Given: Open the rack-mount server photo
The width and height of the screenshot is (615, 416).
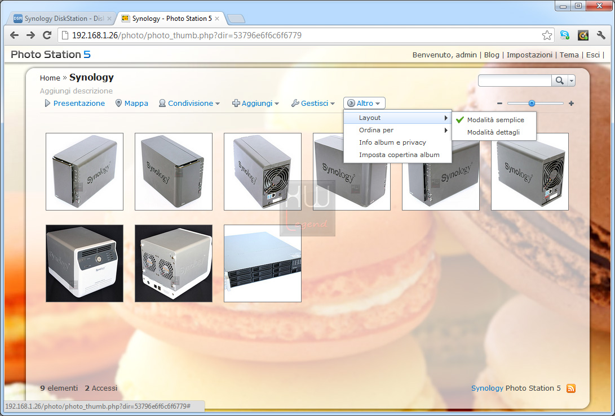Looking at the screenshot, I should point(262,263).
